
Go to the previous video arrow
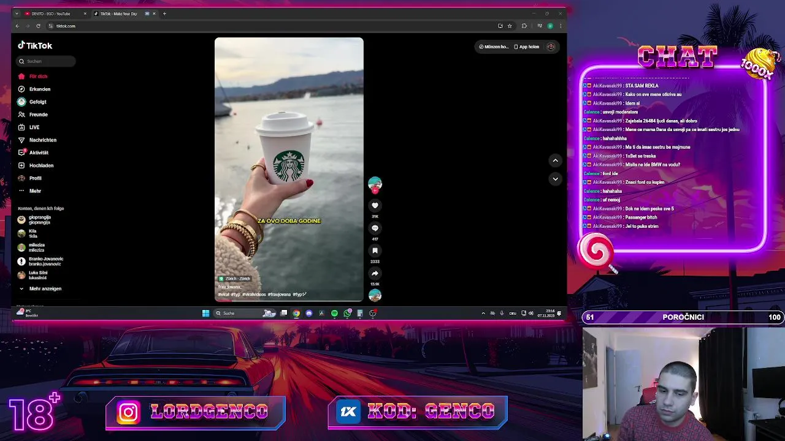[x=555, y=160]
